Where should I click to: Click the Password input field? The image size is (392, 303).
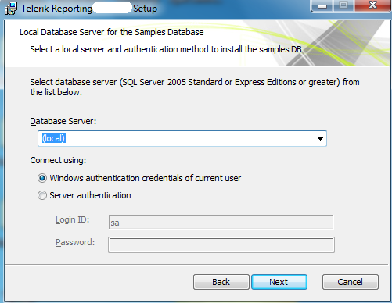pyautogui.click(x=221, y=244)
